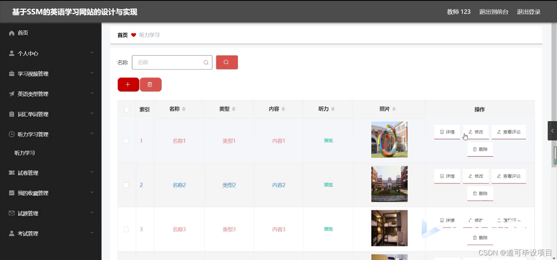Click the clock icon next to 听力学习管理

(x=12, y=134)
